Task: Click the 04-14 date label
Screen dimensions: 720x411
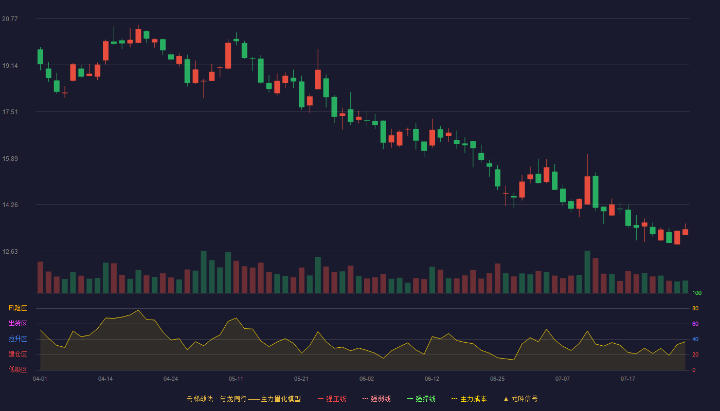Action: click(105, 379)
